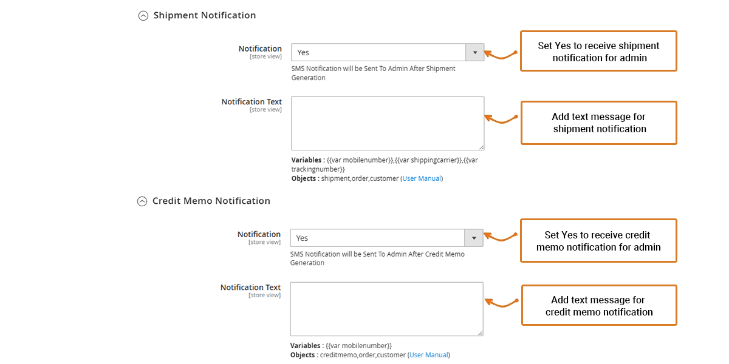Click the "Set Yes to receive credit memo notification" callout
The height and width of the screenshot is (364, 729).
598,241
